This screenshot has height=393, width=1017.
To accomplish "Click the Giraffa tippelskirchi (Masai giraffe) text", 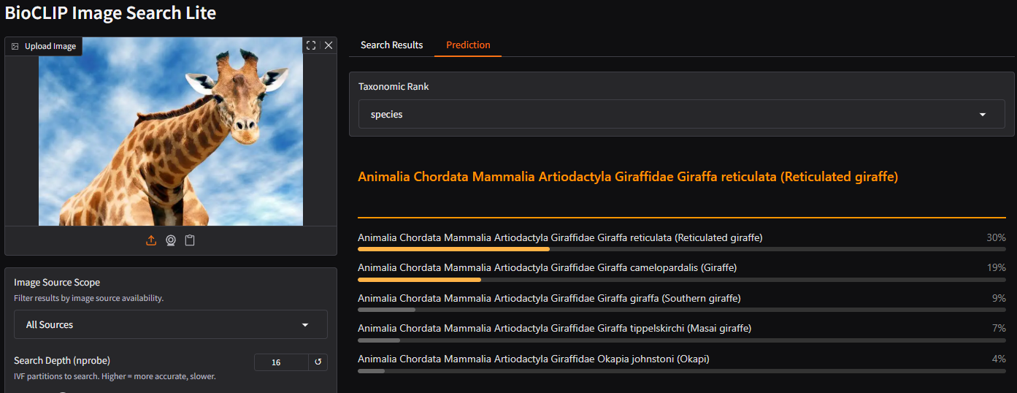I will [554, 329].
